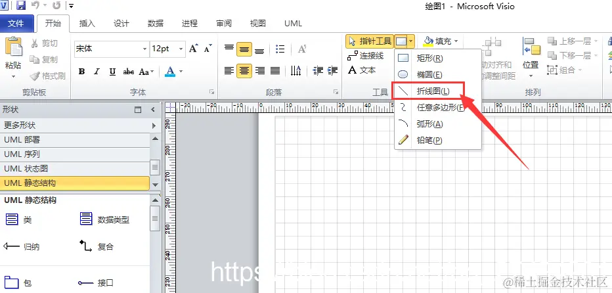Click the rectangle shape tool button
Image resolution: width=612 pixels, height=293 pixels.
401,41
